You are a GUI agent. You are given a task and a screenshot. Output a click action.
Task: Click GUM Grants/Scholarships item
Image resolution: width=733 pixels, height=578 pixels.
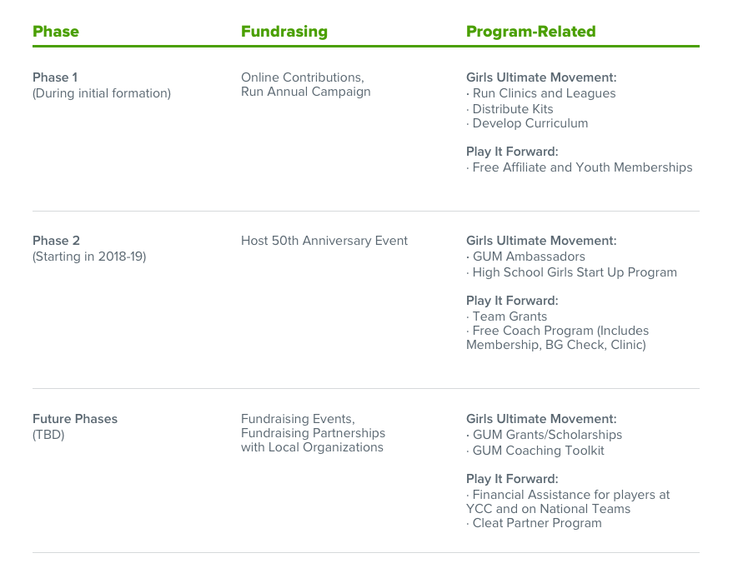(x=545, y=435)
